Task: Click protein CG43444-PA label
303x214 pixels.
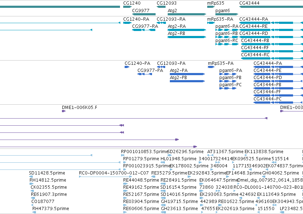Action: [268, 63]
